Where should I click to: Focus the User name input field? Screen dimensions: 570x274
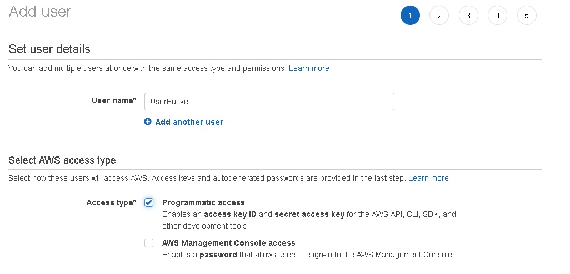(269, 102)
